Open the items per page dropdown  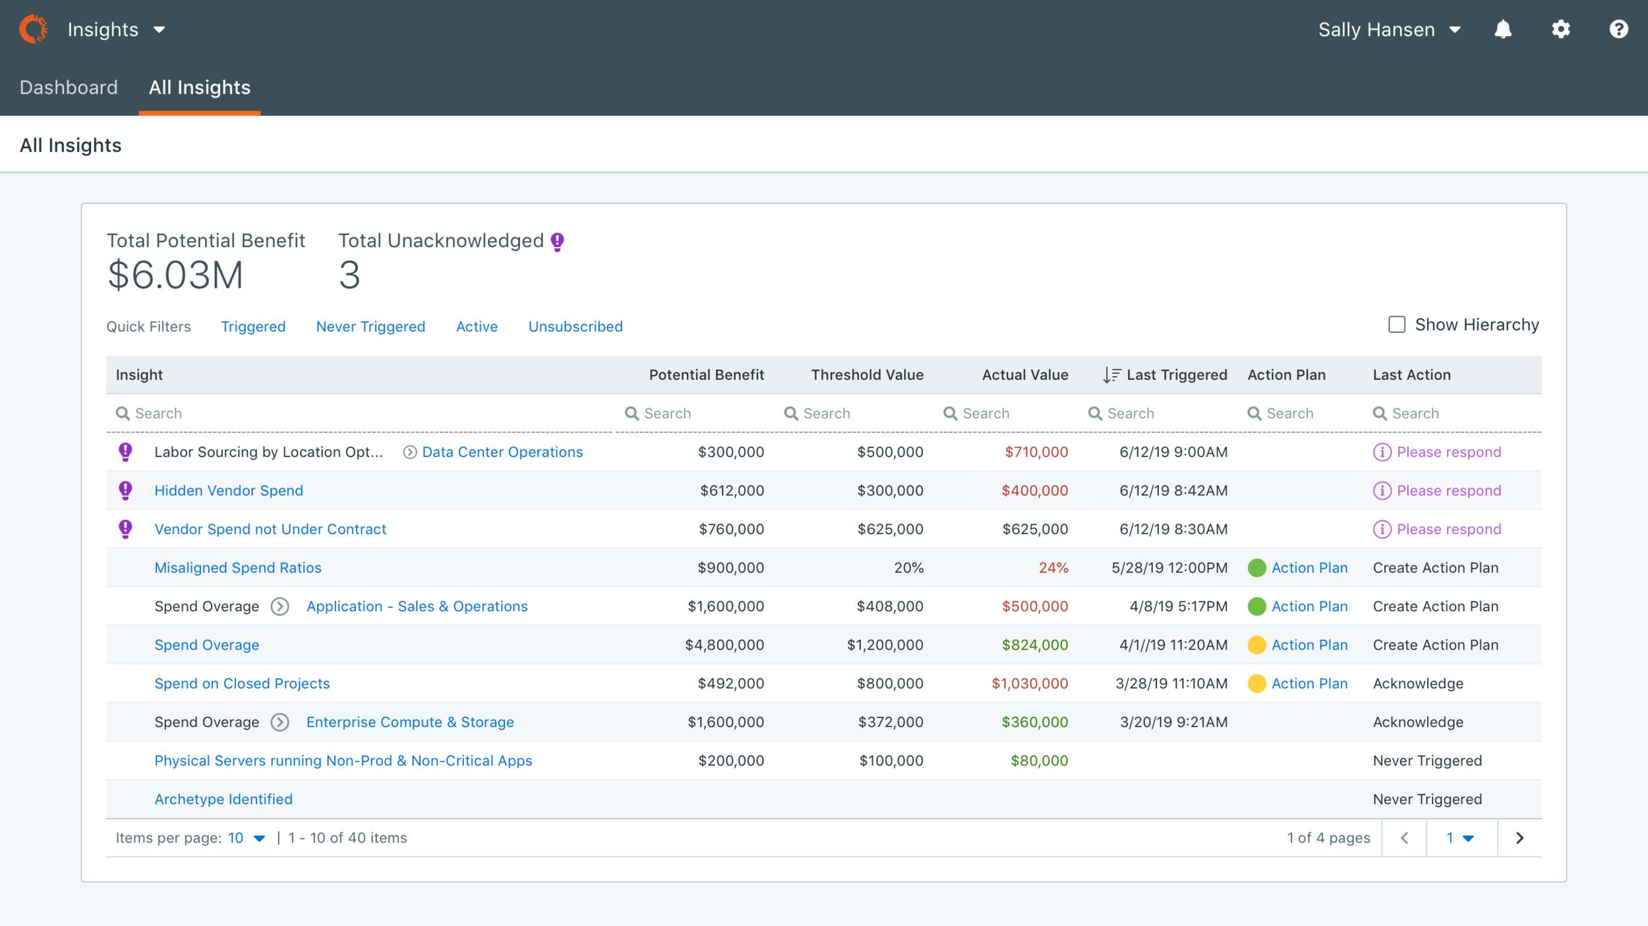tap(247, 838)
